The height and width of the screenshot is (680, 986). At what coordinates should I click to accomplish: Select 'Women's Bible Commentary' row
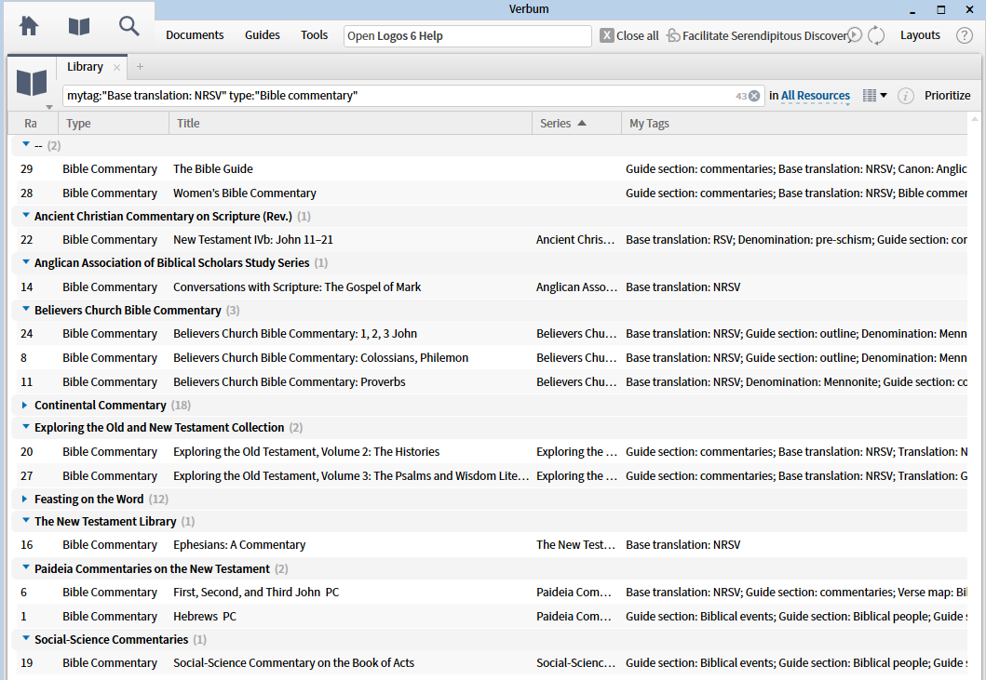489,193
